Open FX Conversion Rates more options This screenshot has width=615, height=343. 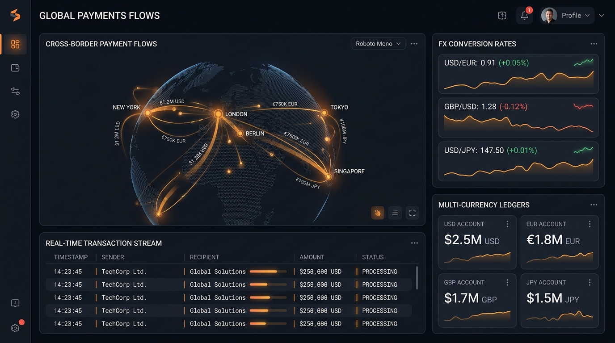tap(594, 44)
